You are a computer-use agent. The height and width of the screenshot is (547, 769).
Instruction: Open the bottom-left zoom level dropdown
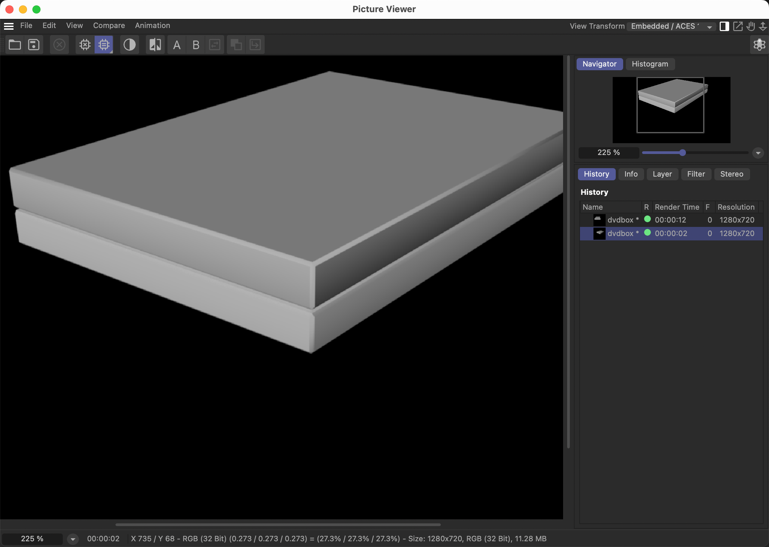pos(73,539)
